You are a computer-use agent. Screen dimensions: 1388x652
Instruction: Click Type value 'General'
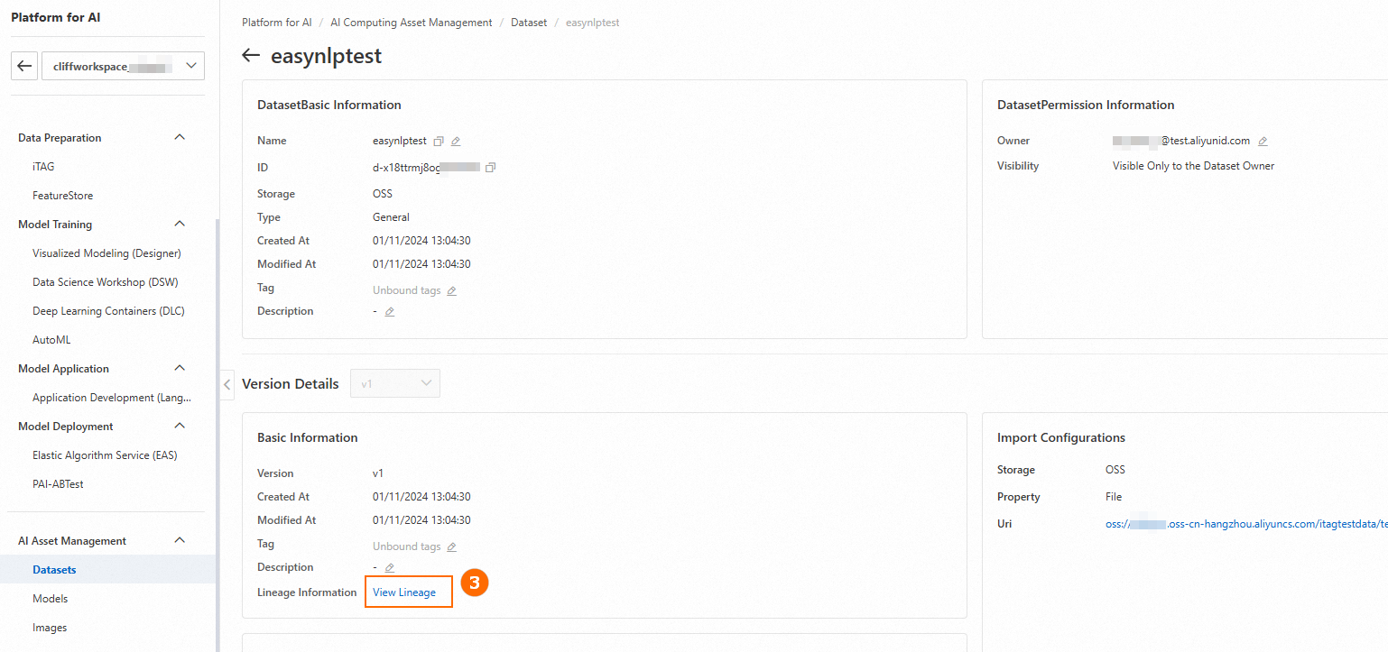click(391, 217)
